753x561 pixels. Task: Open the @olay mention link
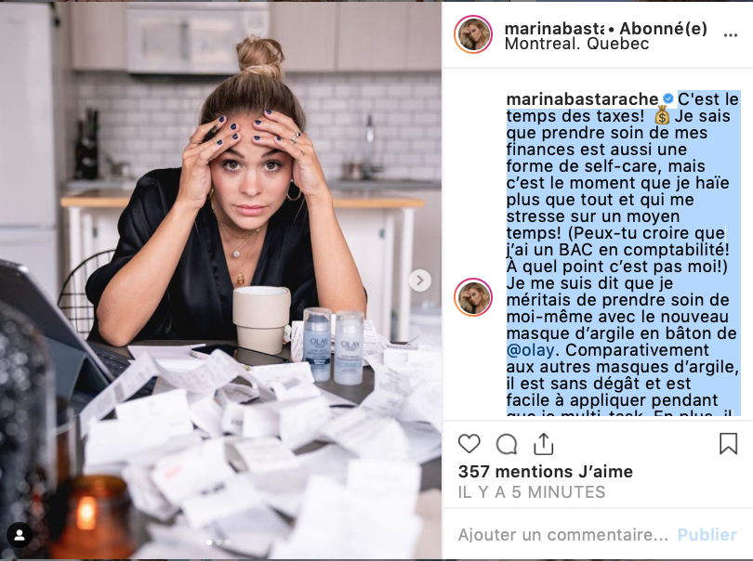click(x=530, y=350)
